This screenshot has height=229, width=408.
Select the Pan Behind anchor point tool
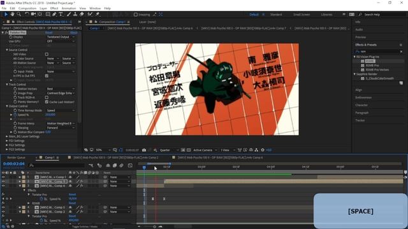(40, 14)
